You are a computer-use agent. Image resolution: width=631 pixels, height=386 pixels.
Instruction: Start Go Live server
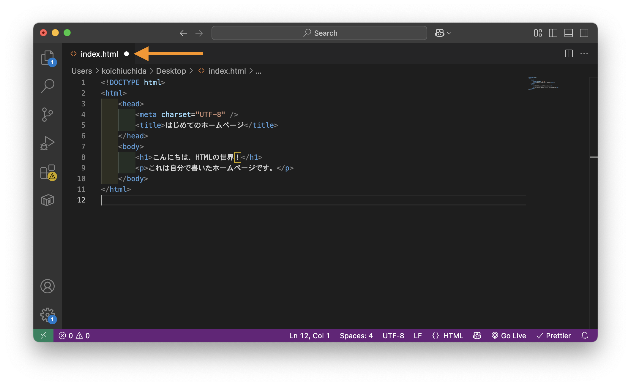coord(509,336)
